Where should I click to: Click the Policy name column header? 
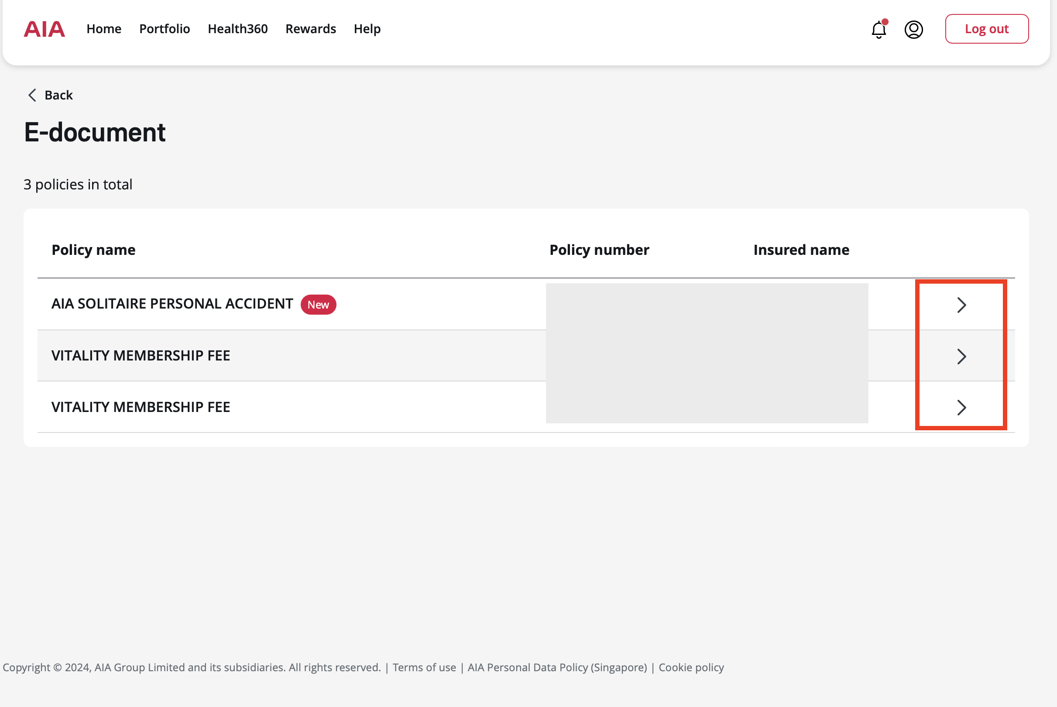(x=93, y=250)
